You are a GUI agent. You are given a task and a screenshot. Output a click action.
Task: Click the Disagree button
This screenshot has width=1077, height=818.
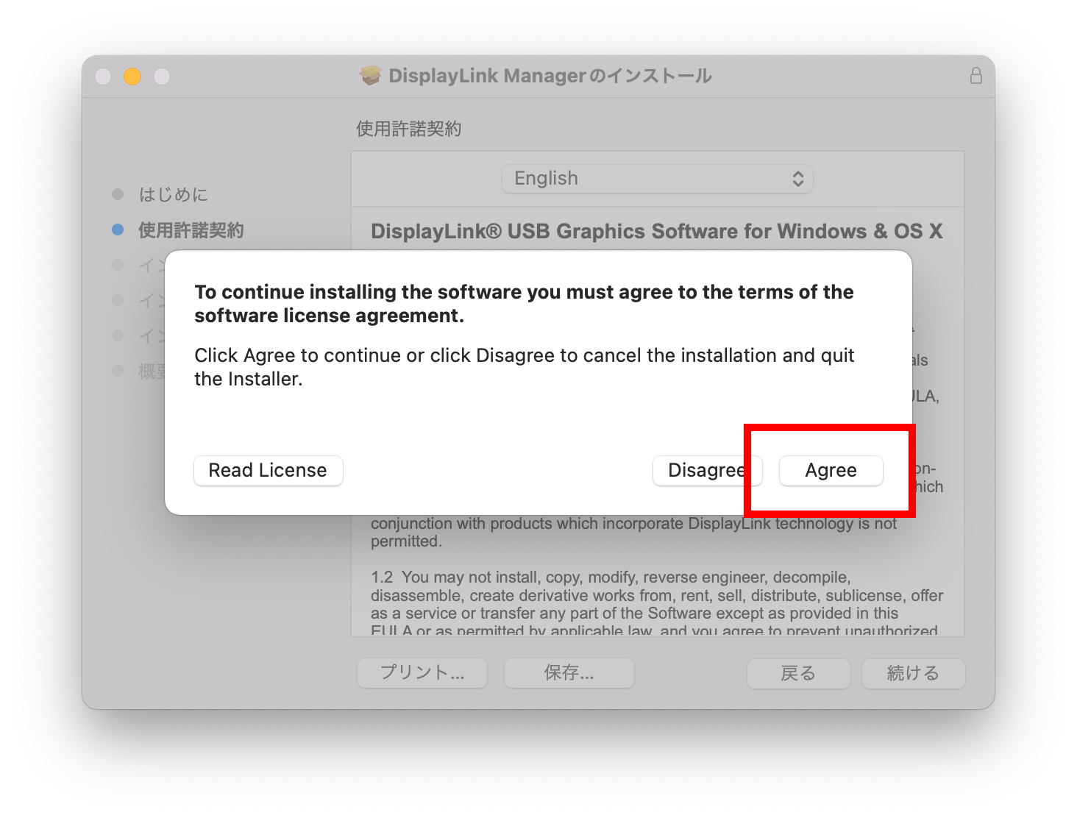(x=707, y=470)
